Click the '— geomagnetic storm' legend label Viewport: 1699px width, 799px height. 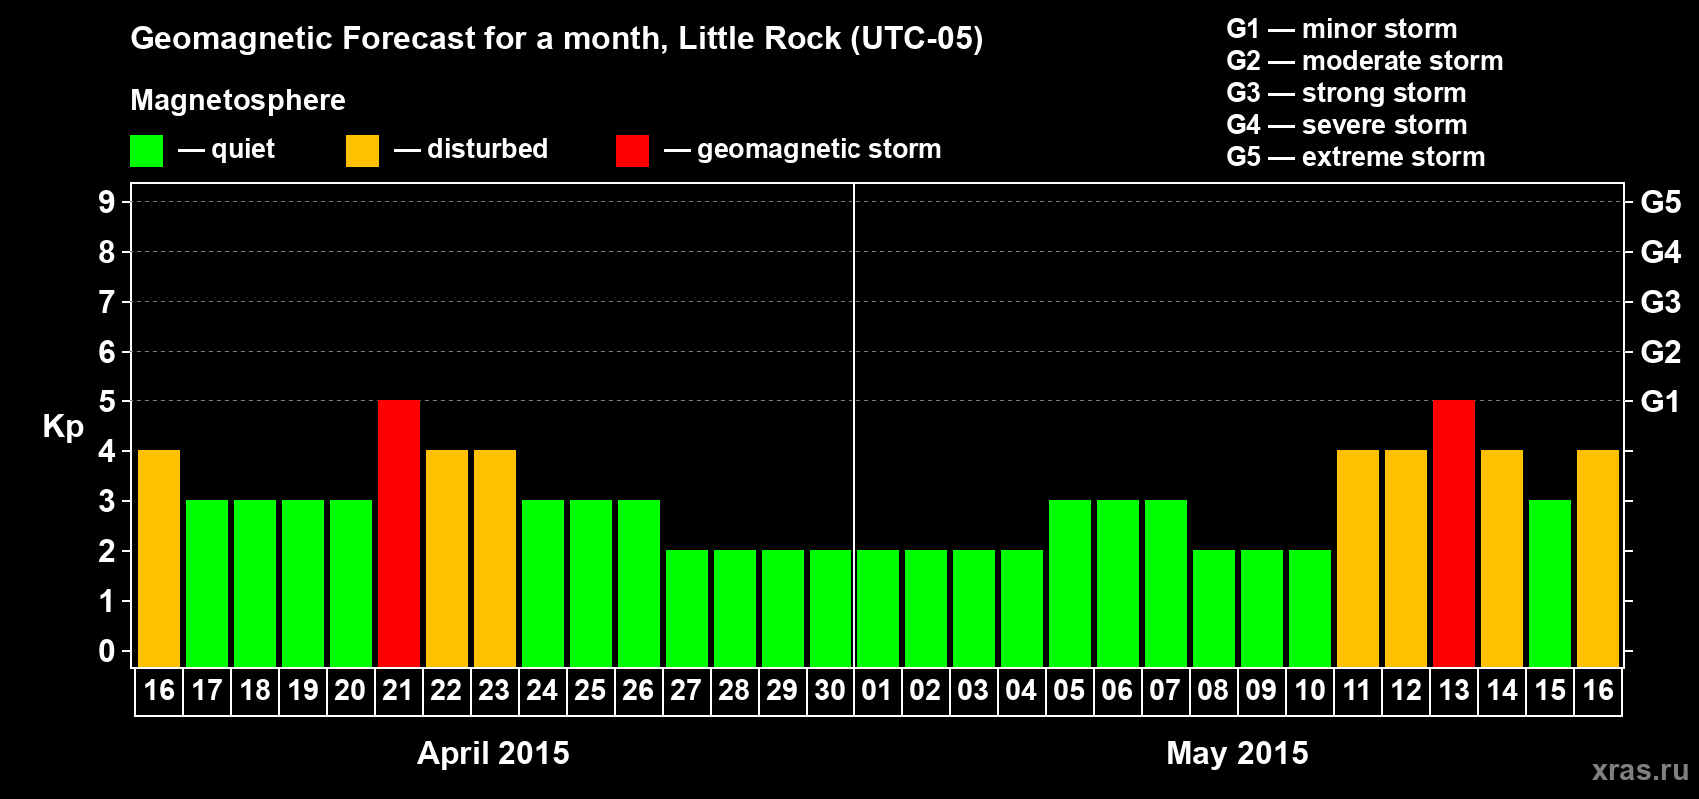tap(803, 149)
